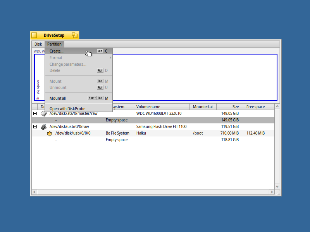Click the /boot mount point cell

pos(198,133)
